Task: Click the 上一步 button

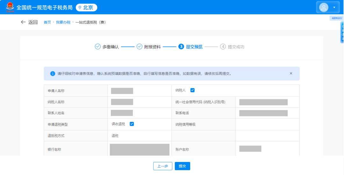Action: 162,166
